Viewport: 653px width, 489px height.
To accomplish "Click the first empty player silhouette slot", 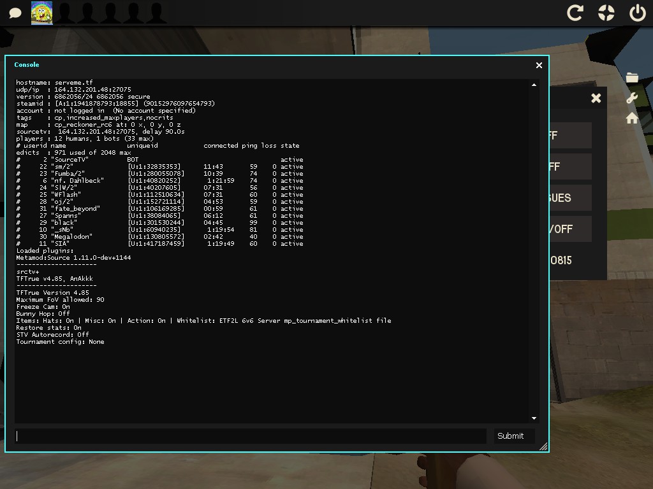I will tap(65, 13).
